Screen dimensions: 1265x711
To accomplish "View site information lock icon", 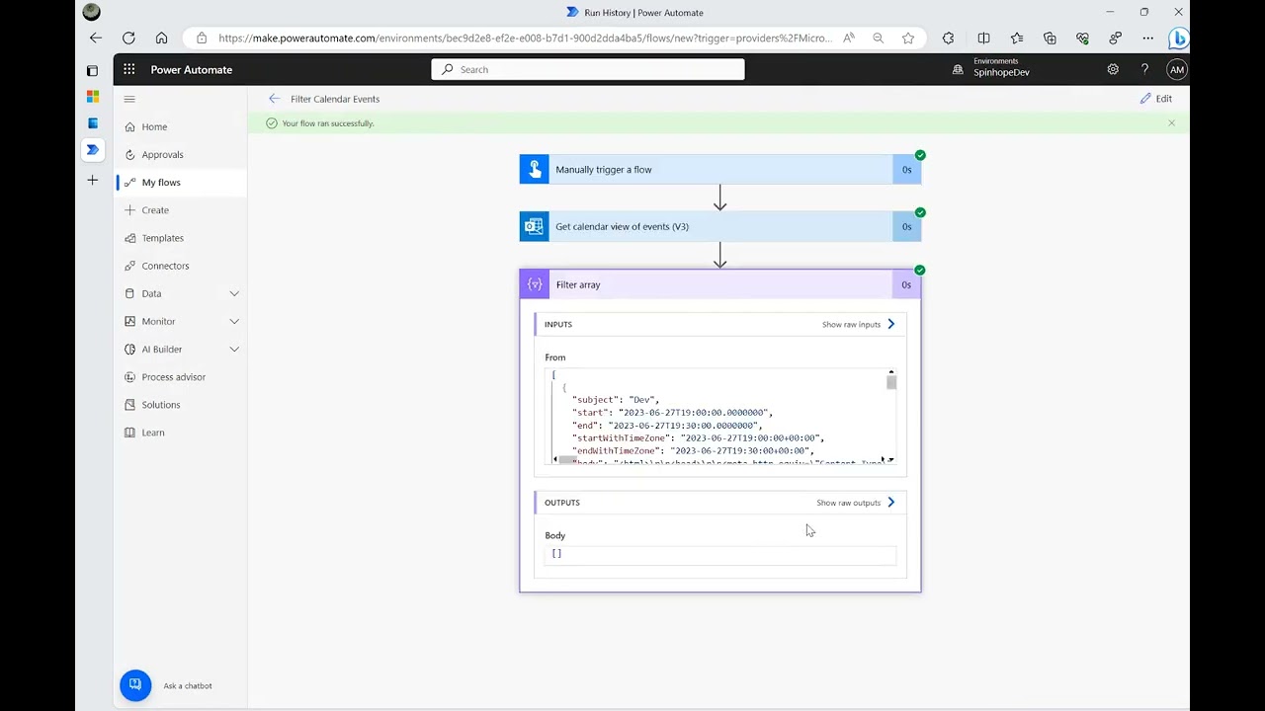I will [x=202, y=38].
